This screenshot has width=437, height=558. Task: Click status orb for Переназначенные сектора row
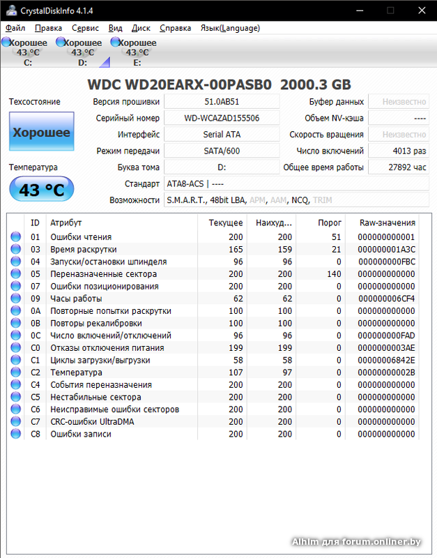pos(15,273)
